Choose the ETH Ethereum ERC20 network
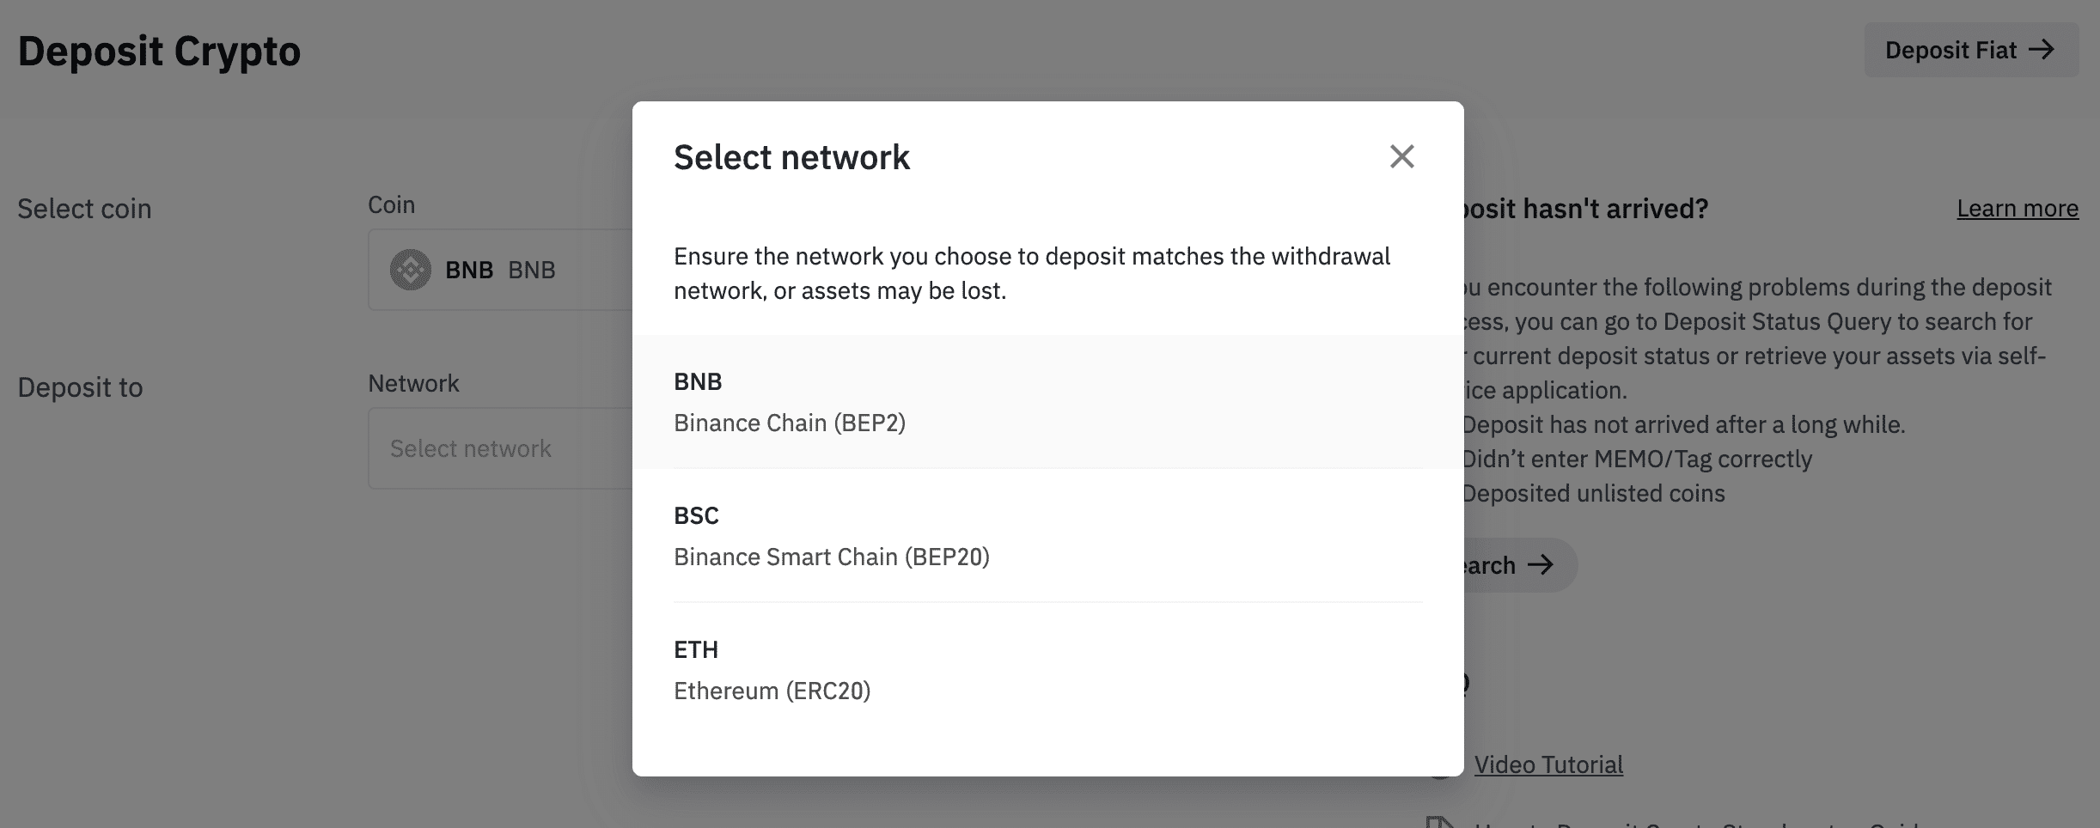This screenshot has height=828, width=2100. 1047,670
